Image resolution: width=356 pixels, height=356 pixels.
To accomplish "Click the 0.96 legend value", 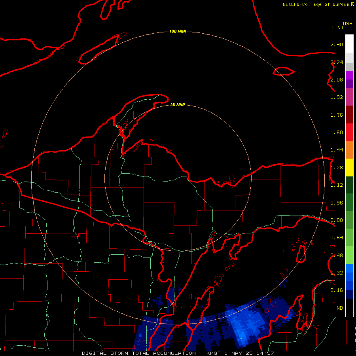I will click(337, 203).
